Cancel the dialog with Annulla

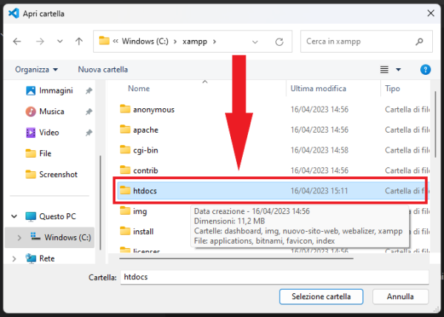400,296
